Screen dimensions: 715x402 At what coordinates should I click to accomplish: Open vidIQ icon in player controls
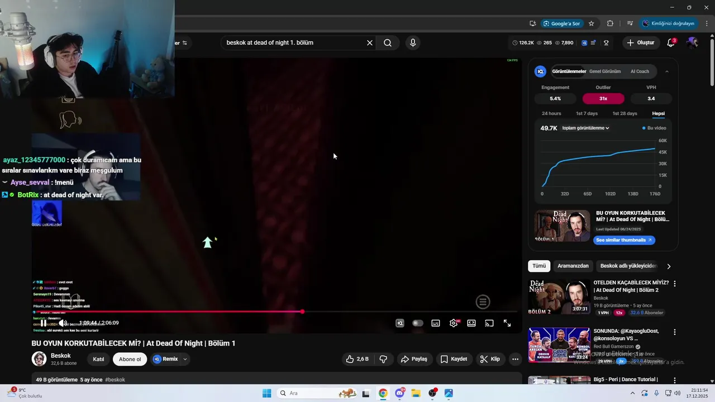[400, 323]
